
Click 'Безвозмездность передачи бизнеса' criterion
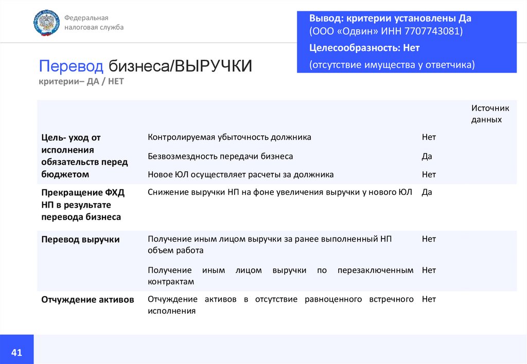[220, 156]
